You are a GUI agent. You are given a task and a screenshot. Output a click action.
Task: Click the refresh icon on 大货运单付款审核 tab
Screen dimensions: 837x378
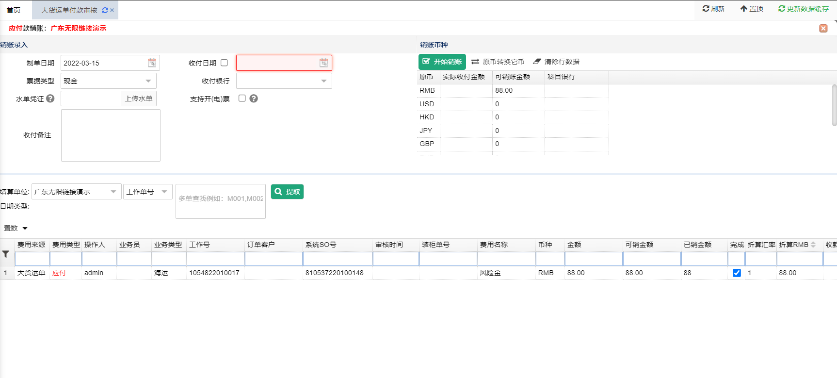tap(105, 10)
